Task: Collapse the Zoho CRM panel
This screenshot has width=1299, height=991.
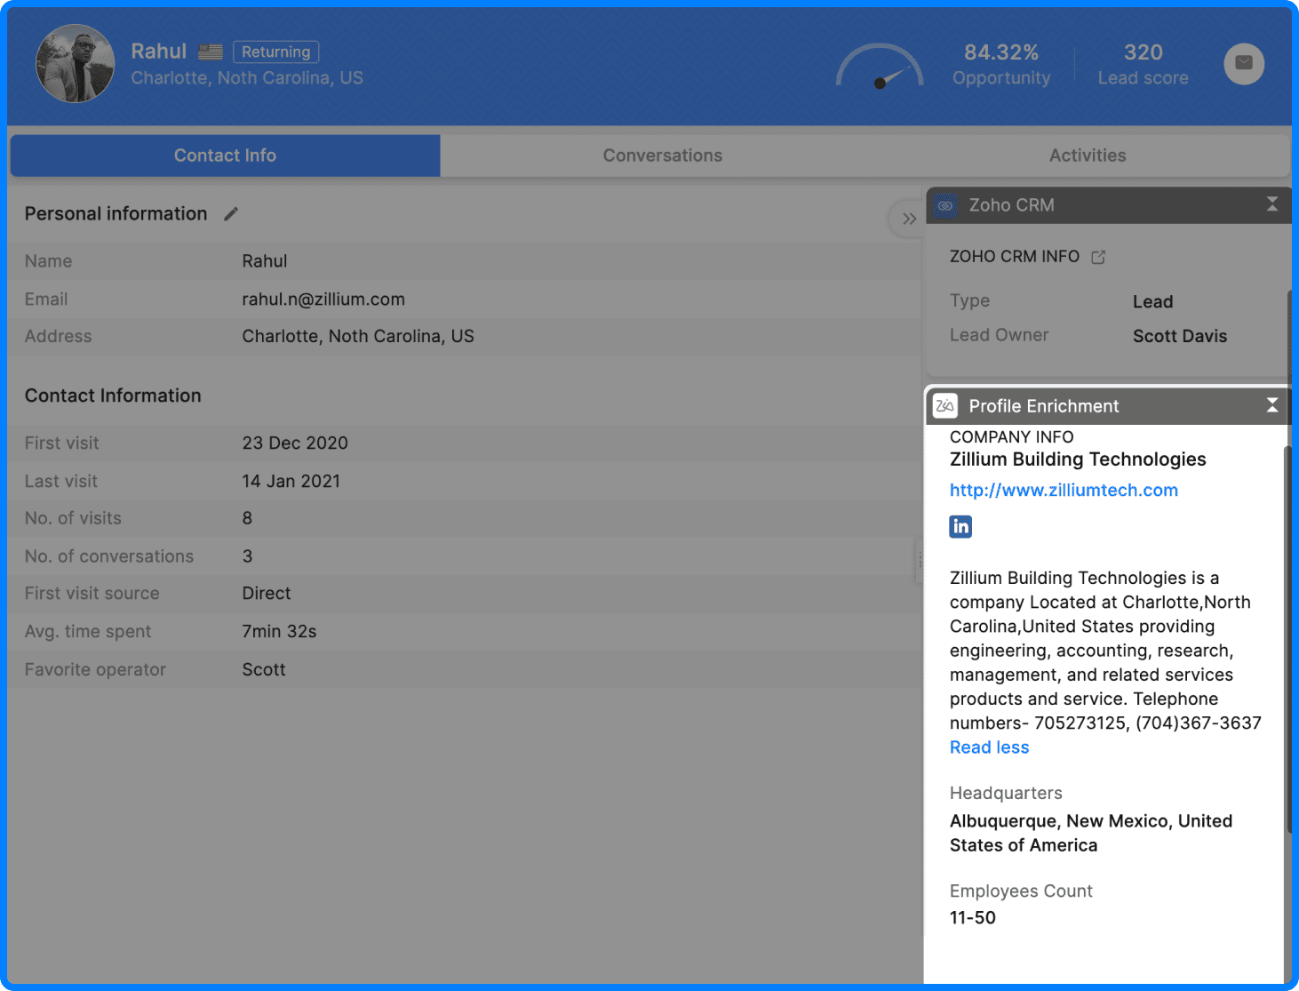Action: tap(1271, 204)
